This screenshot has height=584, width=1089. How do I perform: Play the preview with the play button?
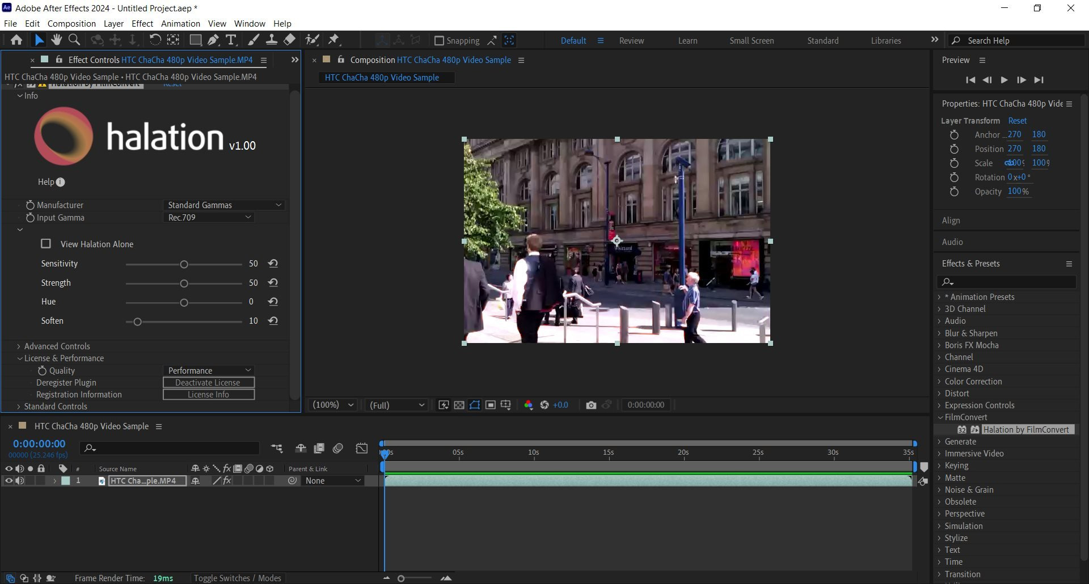pyautogui.click(x=1004, y=80)
